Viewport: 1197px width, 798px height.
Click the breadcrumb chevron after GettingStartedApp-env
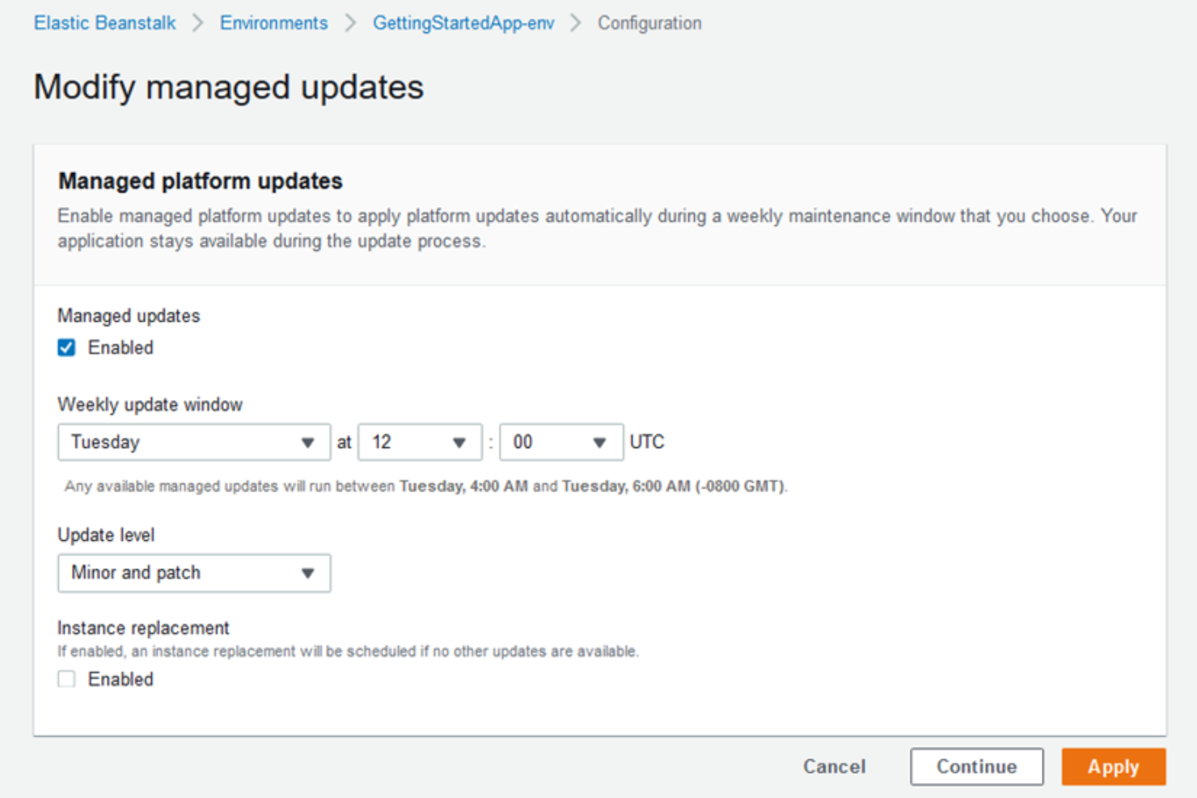(x=576, y=23)
